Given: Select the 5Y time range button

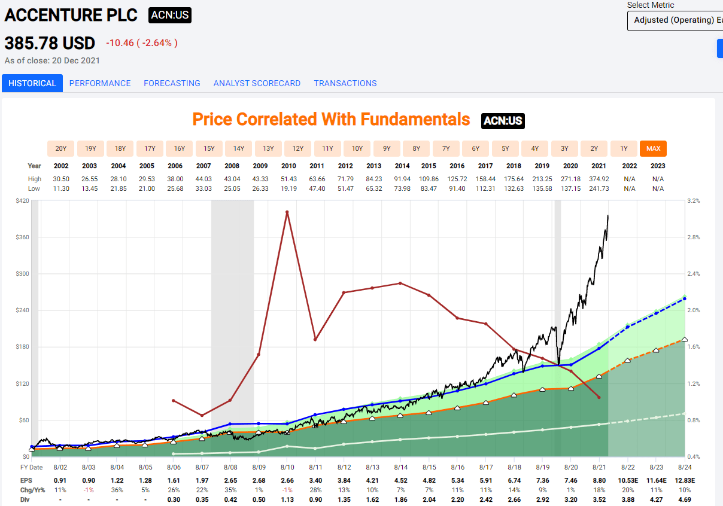Looking at the screenshot, I should coord(505,148).
